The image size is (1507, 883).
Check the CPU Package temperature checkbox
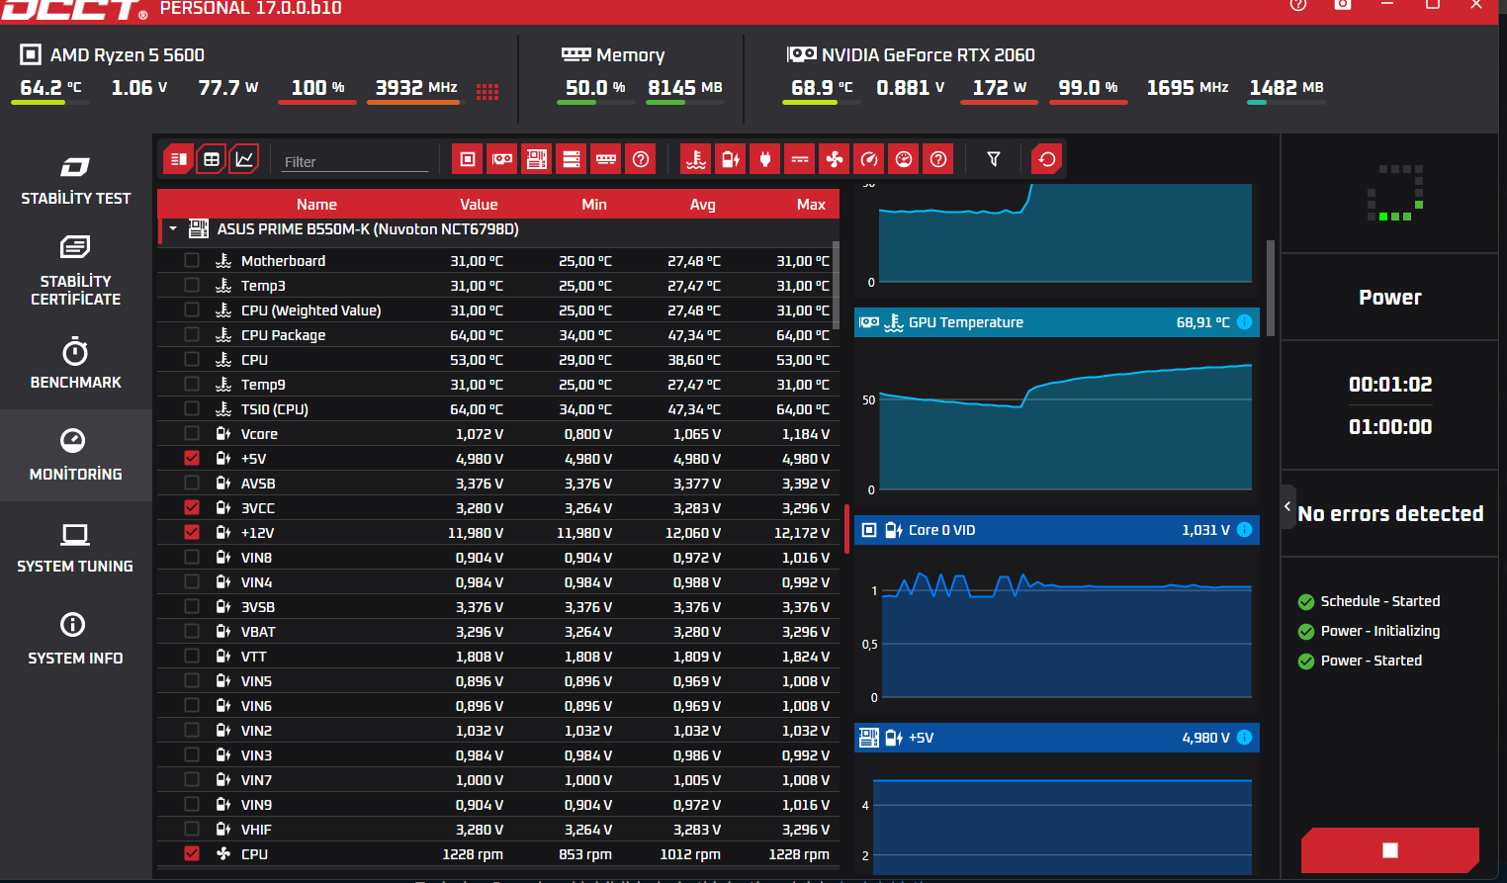192,334
